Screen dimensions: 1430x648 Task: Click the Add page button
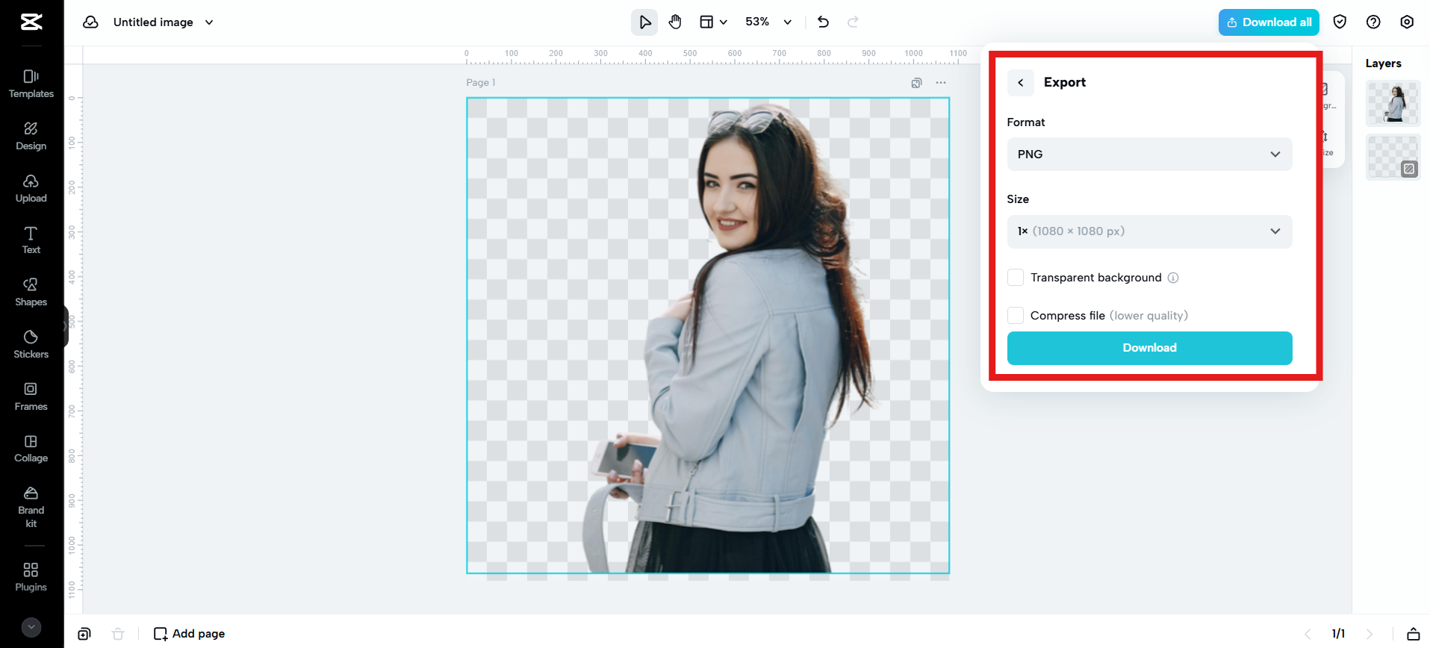[190, 634]
